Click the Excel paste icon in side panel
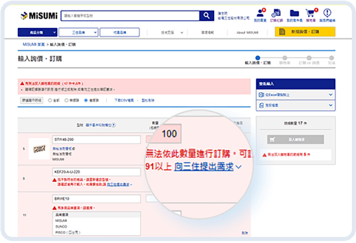Screen dimensions: 356x243 point(262,94)
